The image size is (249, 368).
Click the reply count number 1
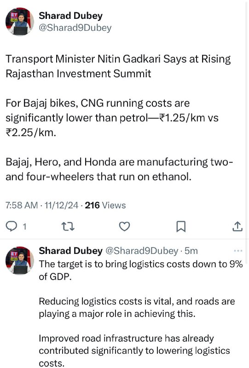point(24,227)
